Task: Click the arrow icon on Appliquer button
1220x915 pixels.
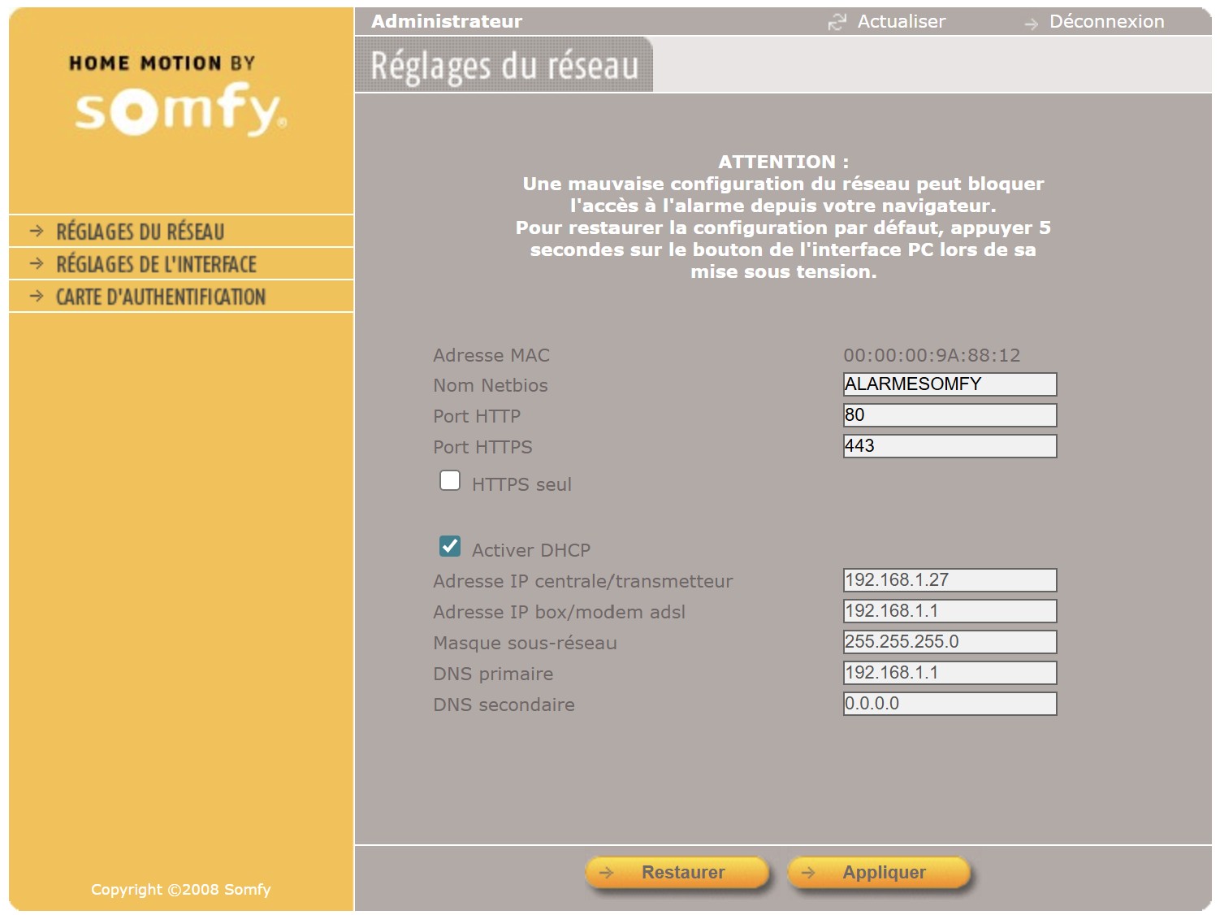Action: 808,873
